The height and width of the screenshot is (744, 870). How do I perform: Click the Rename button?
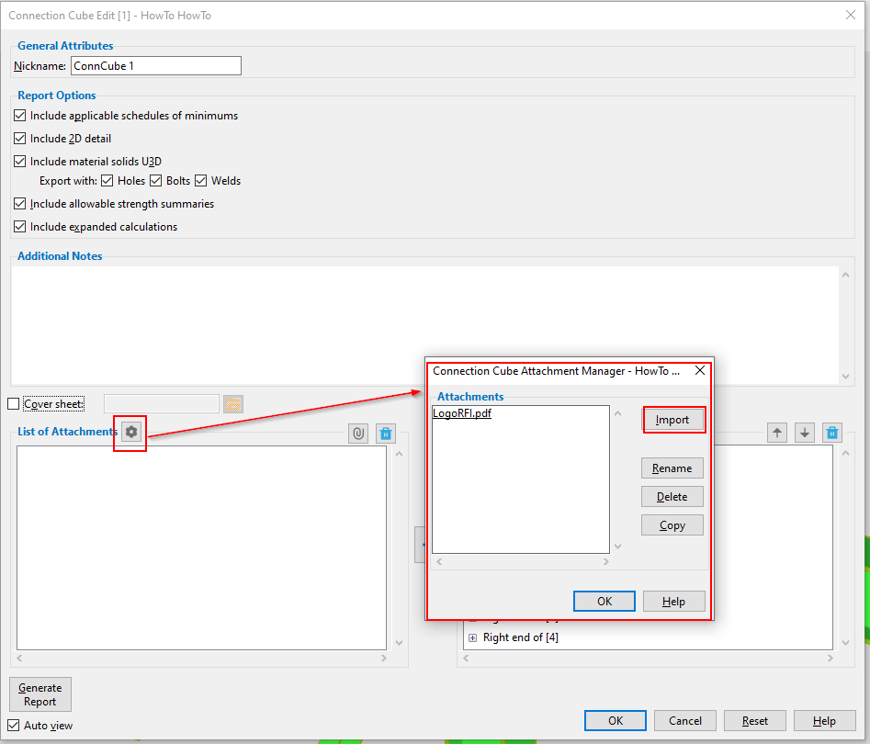(x=672, y=468)
